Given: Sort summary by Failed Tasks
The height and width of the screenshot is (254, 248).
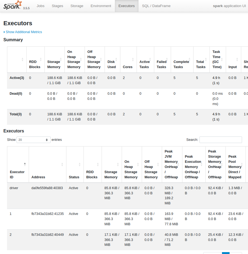Looking at the screenshot, I should click(162, 59).
